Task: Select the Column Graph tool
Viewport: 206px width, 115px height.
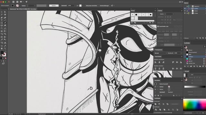Action: [x=5, y=42]
